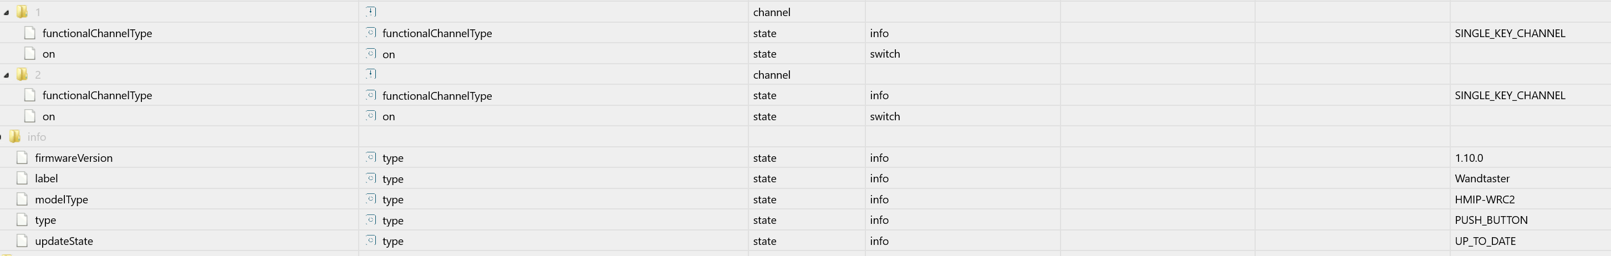This screenshot has height=256, width=1611.
Task: Select the type object in info folder
Action: 45,221
